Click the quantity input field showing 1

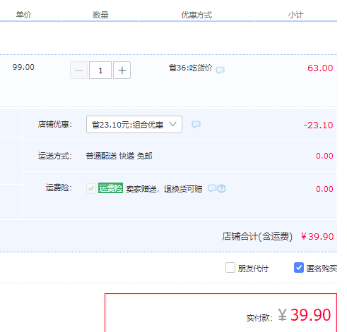(x=100, y=70)
